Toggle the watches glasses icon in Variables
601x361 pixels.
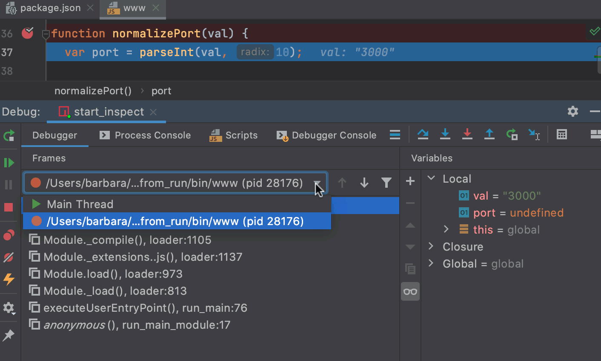click(410, 291)
